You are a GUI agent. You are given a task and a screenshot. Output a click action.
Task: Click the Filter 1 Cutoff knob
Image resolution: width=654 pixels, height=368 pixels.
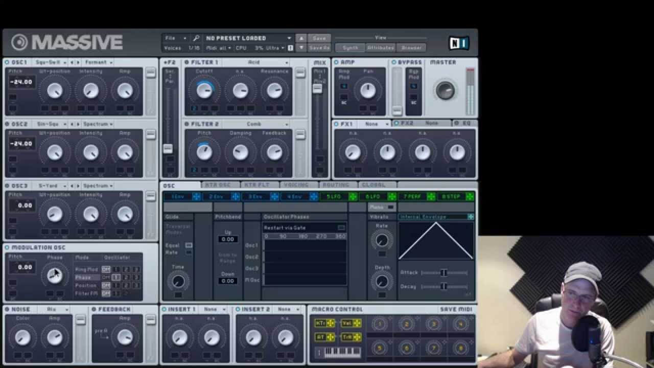coord(204,90)
